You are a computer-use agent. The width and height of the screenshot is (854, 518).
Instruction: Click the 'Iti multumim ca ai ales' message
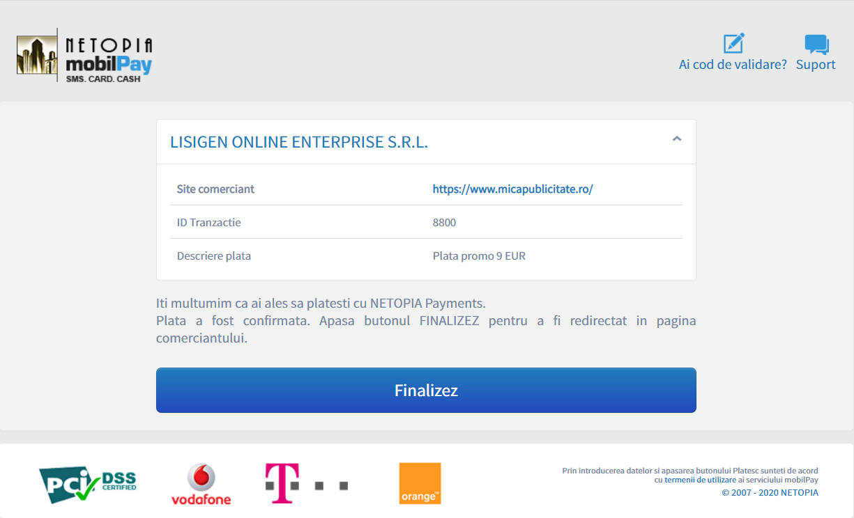321,304
